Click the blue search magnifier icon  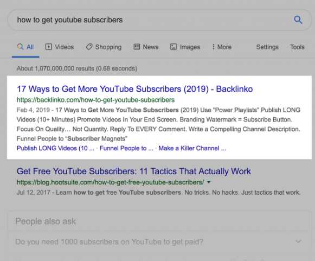298,20
